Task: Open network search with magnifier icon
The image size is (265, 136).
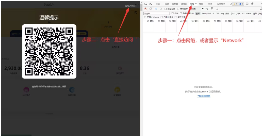Action: pos(161,9)
